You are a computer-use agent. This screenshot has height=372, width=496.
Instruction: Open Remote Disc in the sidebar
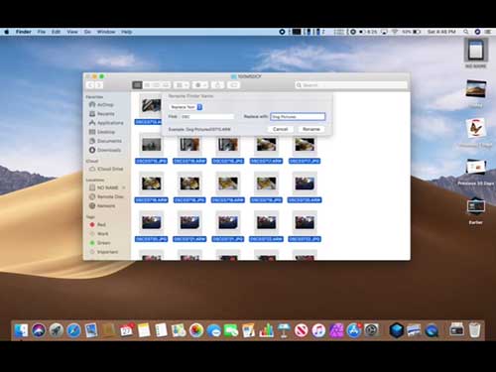pos(110,196)
